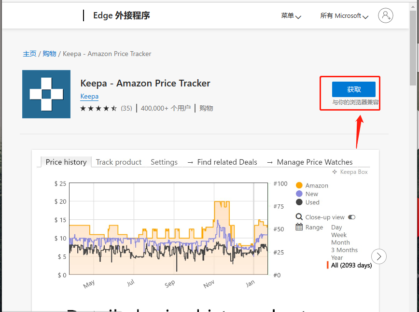Navigate to 主页 breadcrumb link

(x=29, y=54)
